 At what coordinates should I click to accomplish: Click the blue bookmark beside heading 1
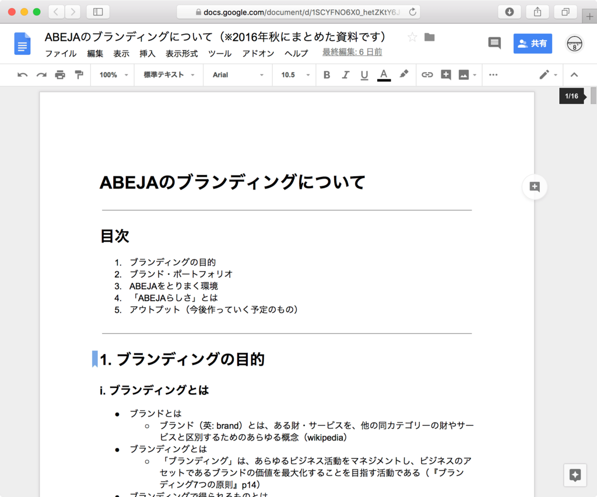95,359
